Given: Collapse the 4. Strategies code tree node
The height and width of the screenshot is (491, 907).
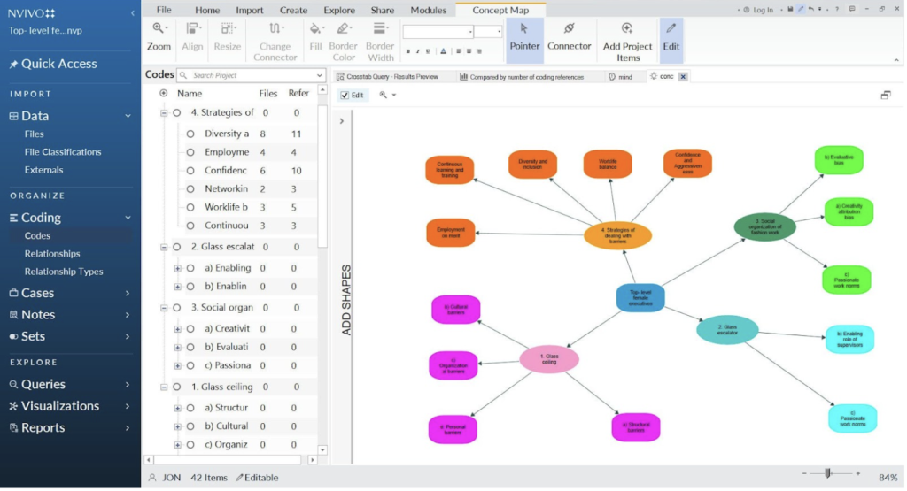Looking at the screenshot, I should [x=164, y=113].
